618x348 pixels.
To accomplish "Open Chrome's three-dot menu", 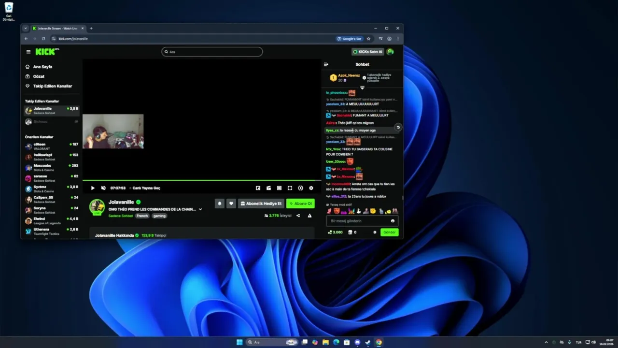I will pyautogui.click(x=398, y=39).
